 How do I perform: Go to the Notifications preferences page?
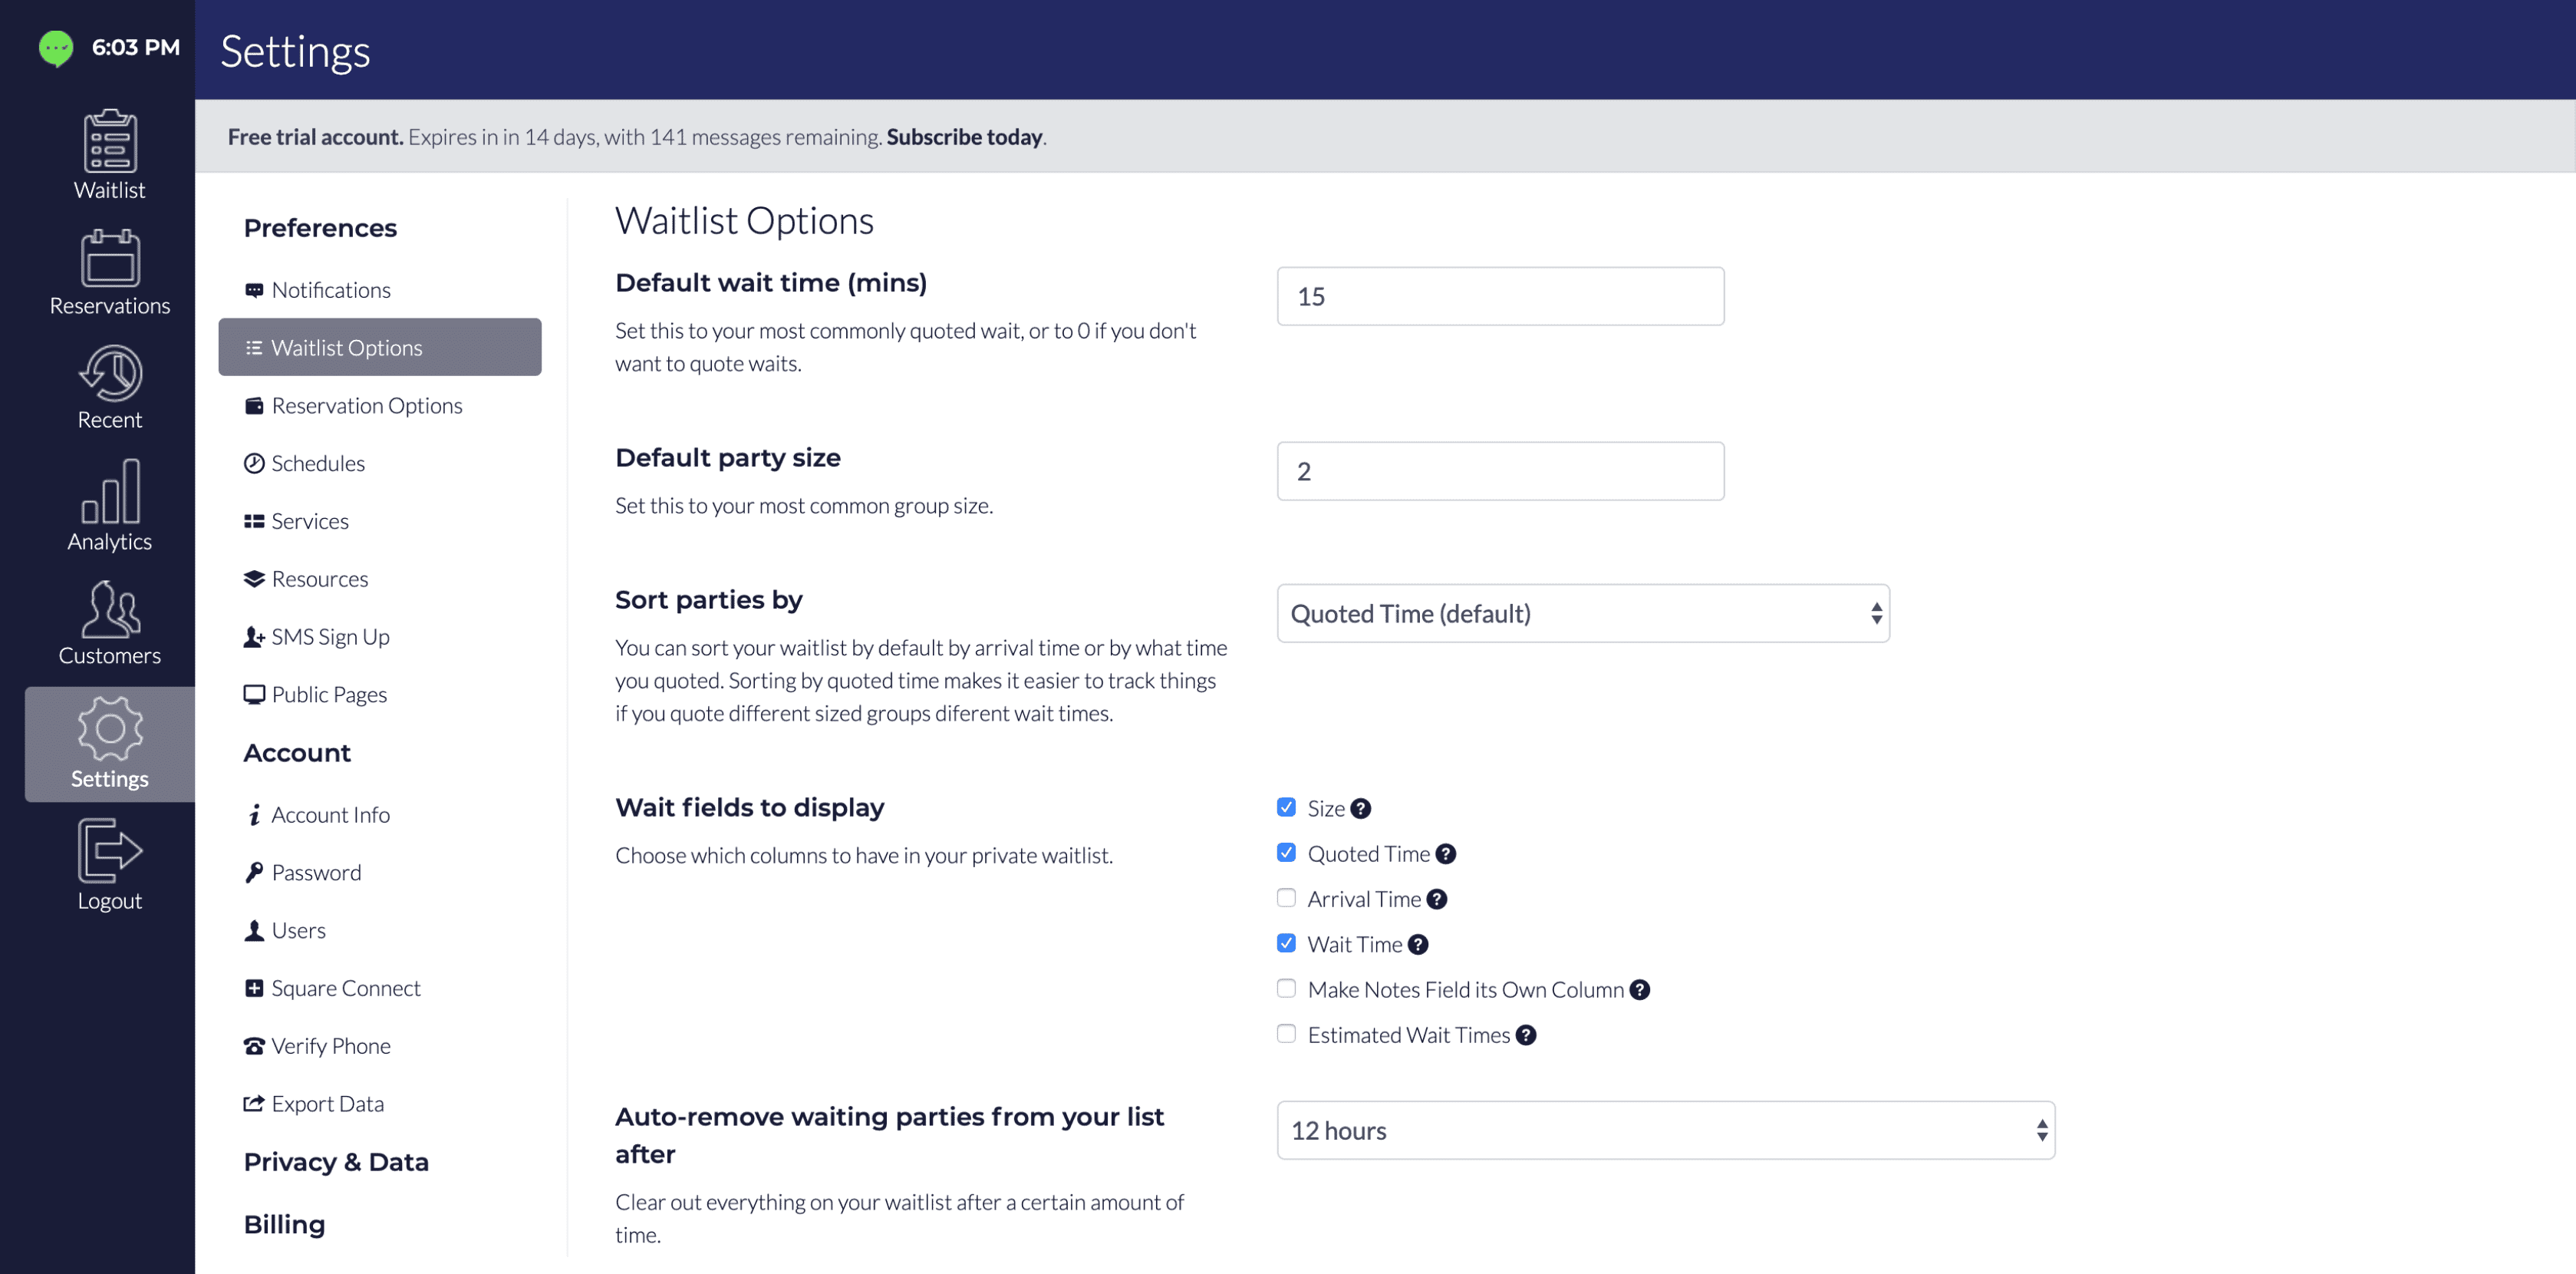[330, 290]
